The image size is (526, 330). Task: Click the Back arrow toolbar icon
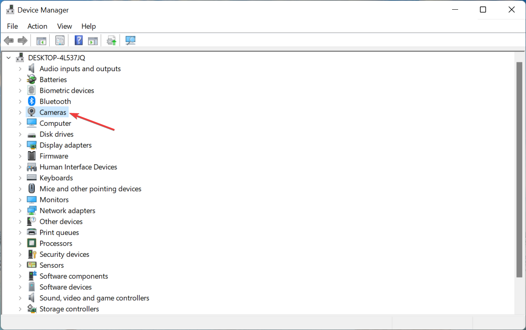[x=9, y=40]
